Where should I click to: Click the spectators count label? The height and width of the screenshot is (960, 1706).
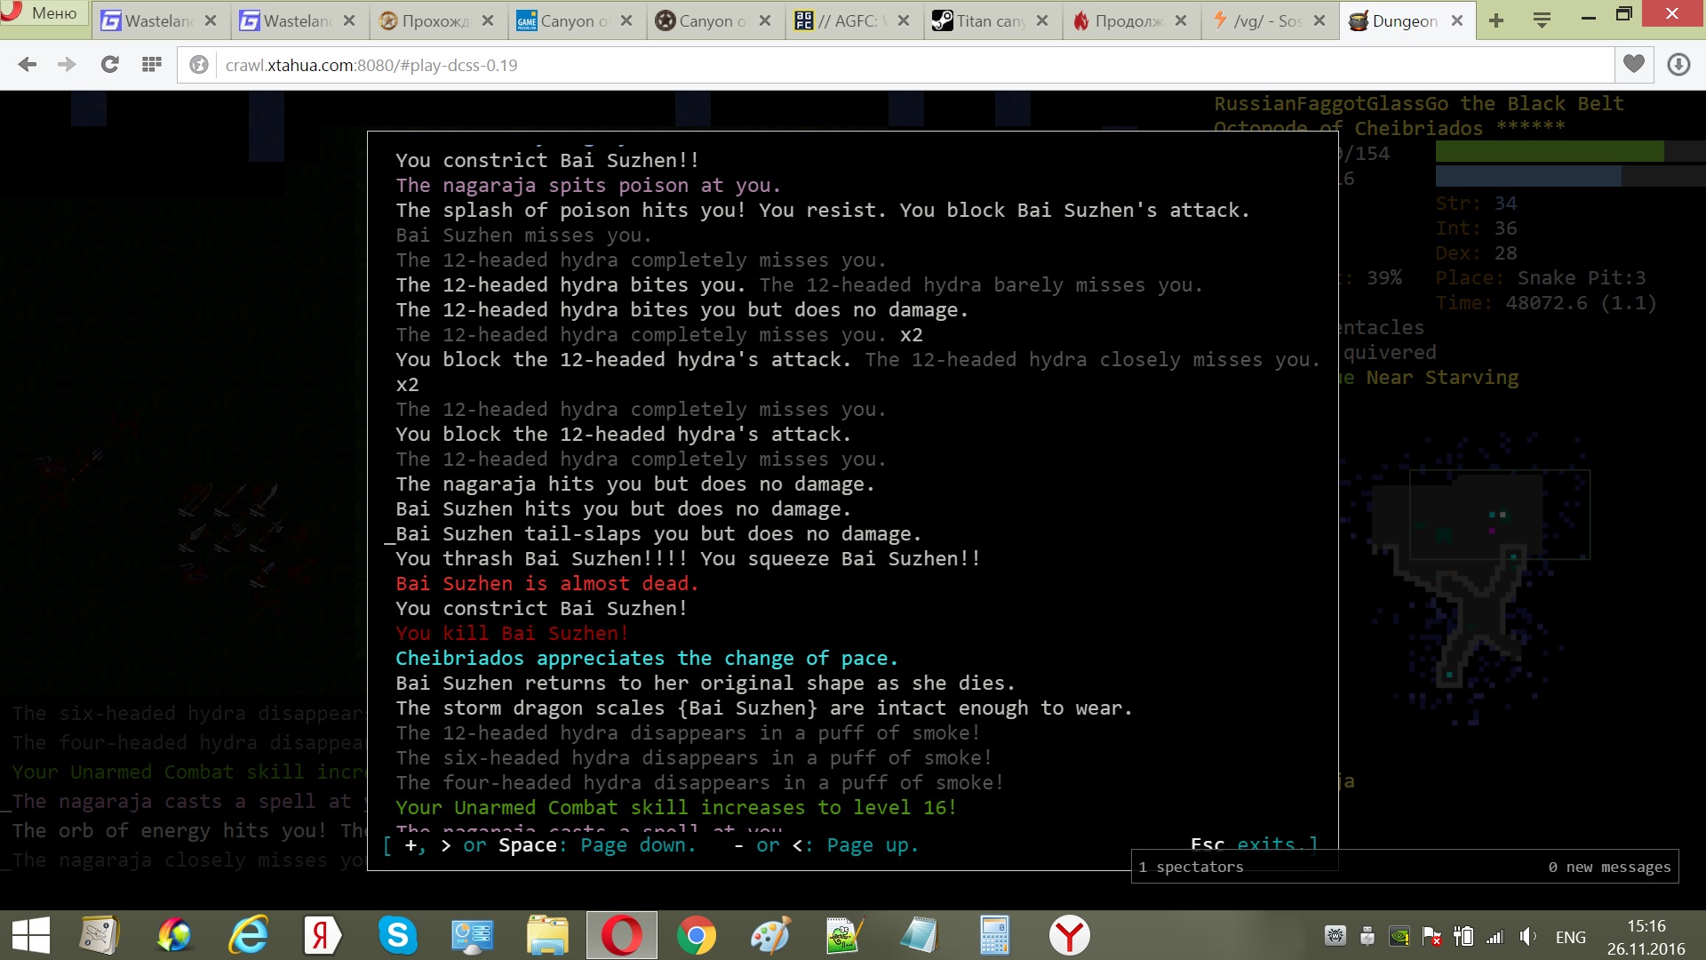tap(1192, 867)
